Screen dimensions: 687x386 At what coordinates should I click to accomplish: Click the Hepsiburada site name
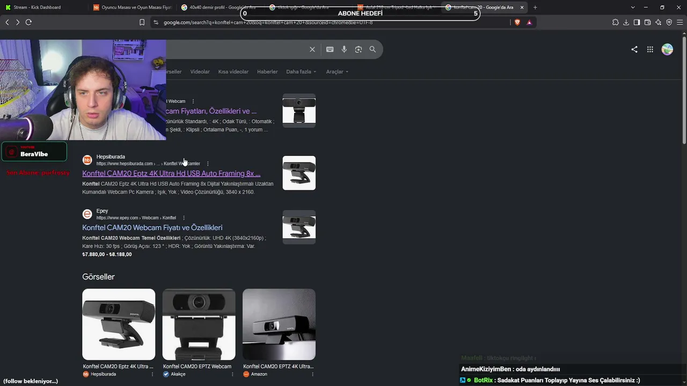click(x=111, y=157)
